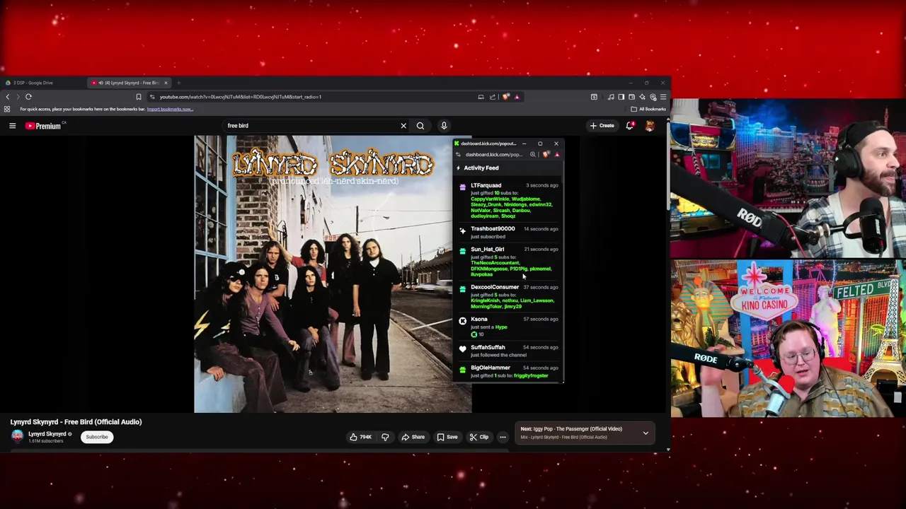The width and height of the screenshot is (906, 509).
Task: Click the Create button on YouTube
Action: 602,126
